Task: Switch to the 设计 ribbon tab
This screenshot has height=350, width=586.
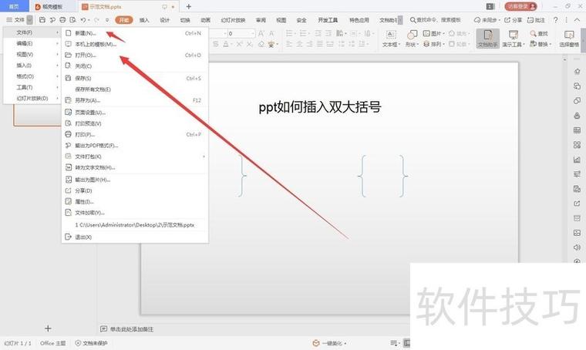Action: (x=165, y=20)
